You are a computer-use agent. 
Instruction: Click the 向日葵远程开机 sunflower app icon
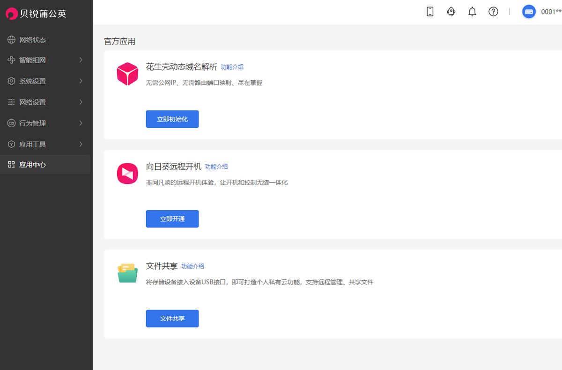[x=127, y=173]
